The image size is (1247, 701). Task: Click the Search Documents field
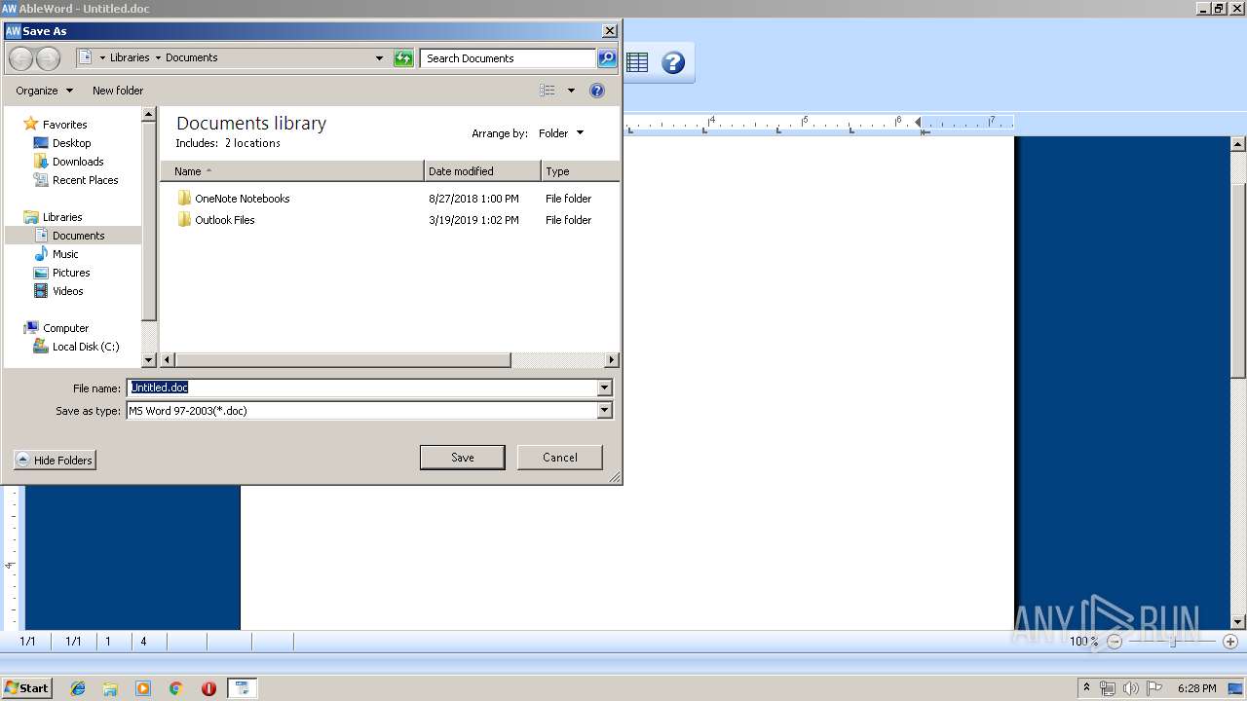coord(508,58)
